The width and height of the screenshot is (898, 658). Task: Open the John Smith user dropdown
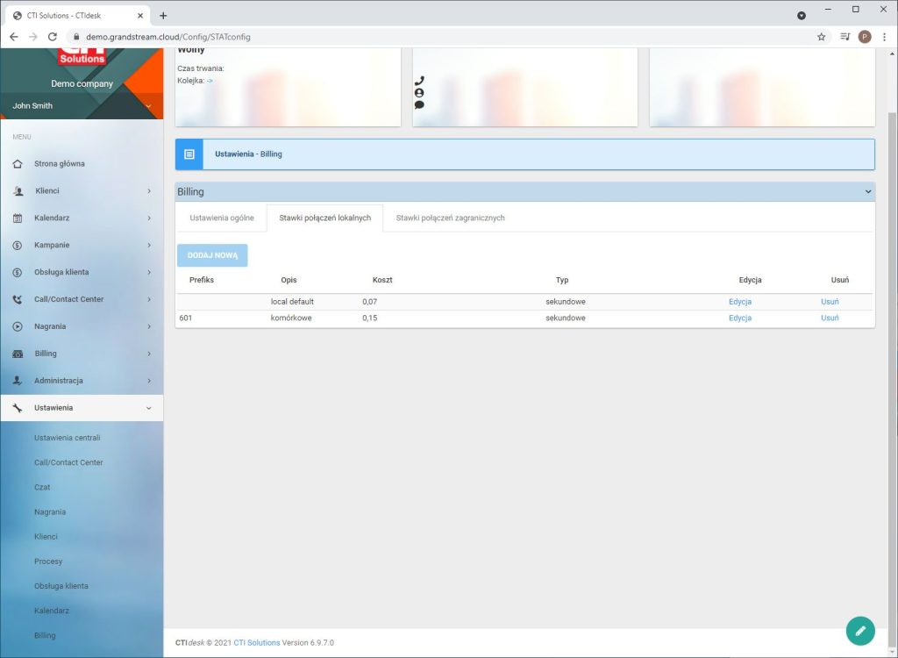(x=148, y=106)
